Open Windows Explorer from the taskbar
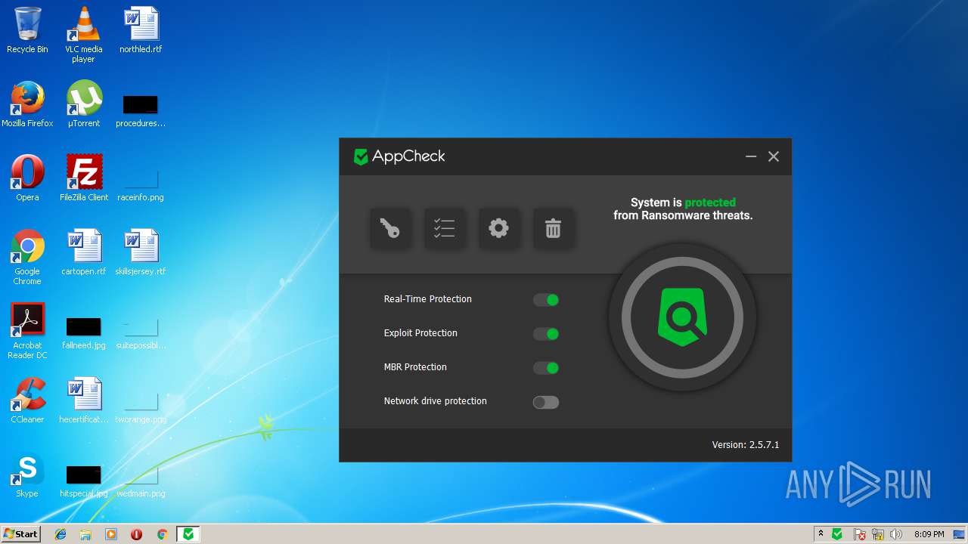The height and width of the screenshot is (544, 968). coord(85,534)
